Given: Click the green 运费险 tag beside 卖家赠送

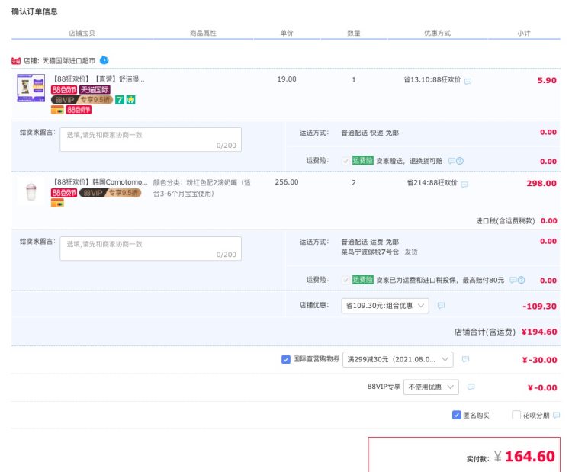Looking at the screenshot, I should [x=362, y=160].
